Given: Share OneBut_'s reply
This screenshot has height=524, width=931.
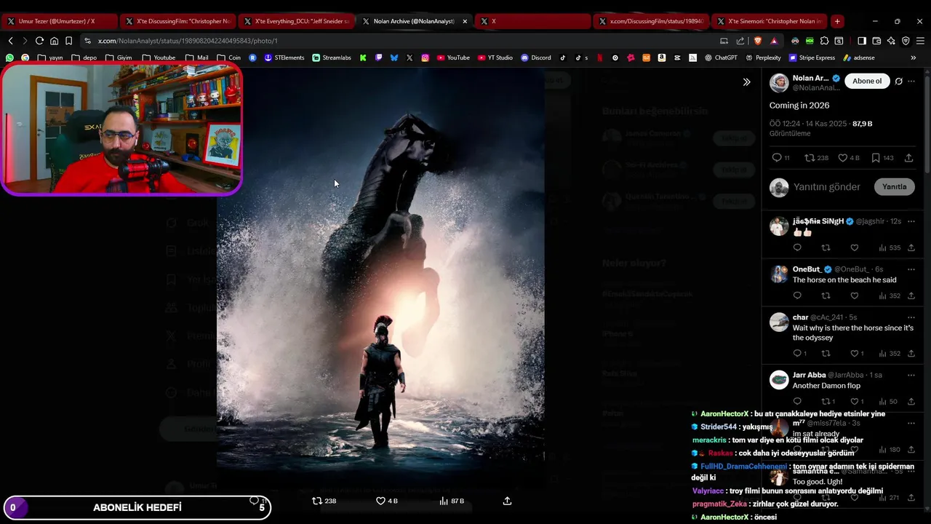Looking at the screenshot, I should pyautogui.click(x=911, y=295).
